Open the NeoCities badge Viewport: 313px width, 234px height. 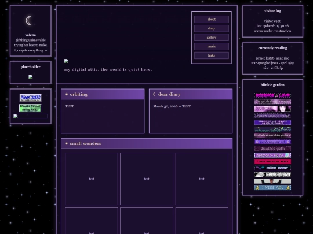(31, 98)
